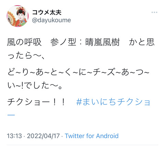Open the #まいにちチクショ hashtag

113,102
